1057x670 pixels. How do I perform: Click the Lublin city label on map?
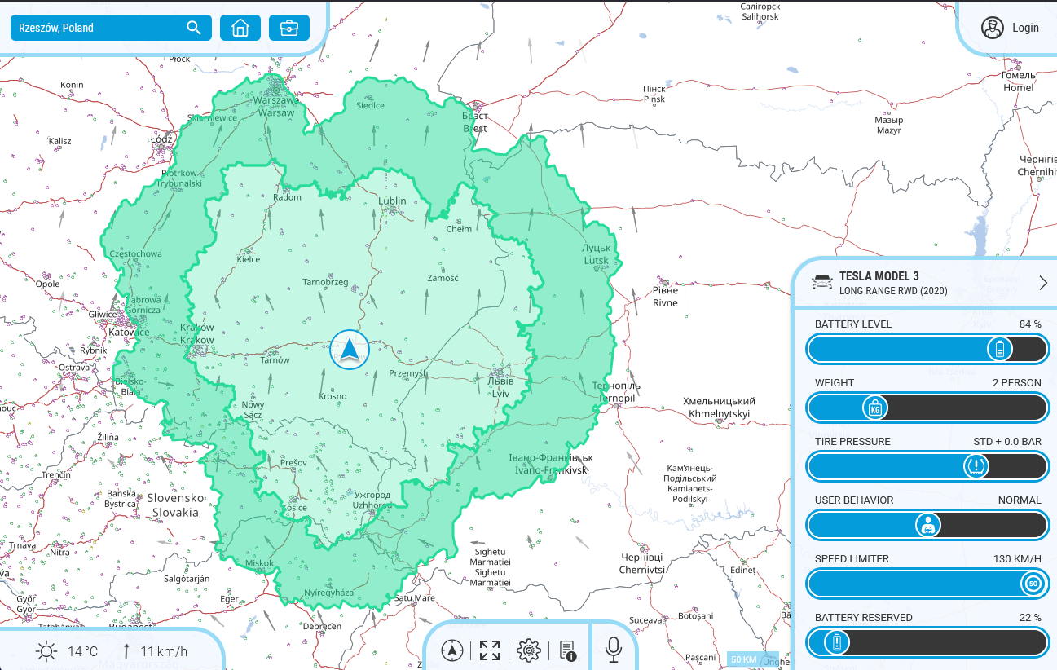[x=392, y=201]
